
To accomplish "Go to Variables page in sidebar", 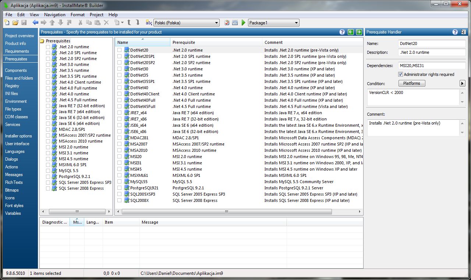I will [13, 213].
